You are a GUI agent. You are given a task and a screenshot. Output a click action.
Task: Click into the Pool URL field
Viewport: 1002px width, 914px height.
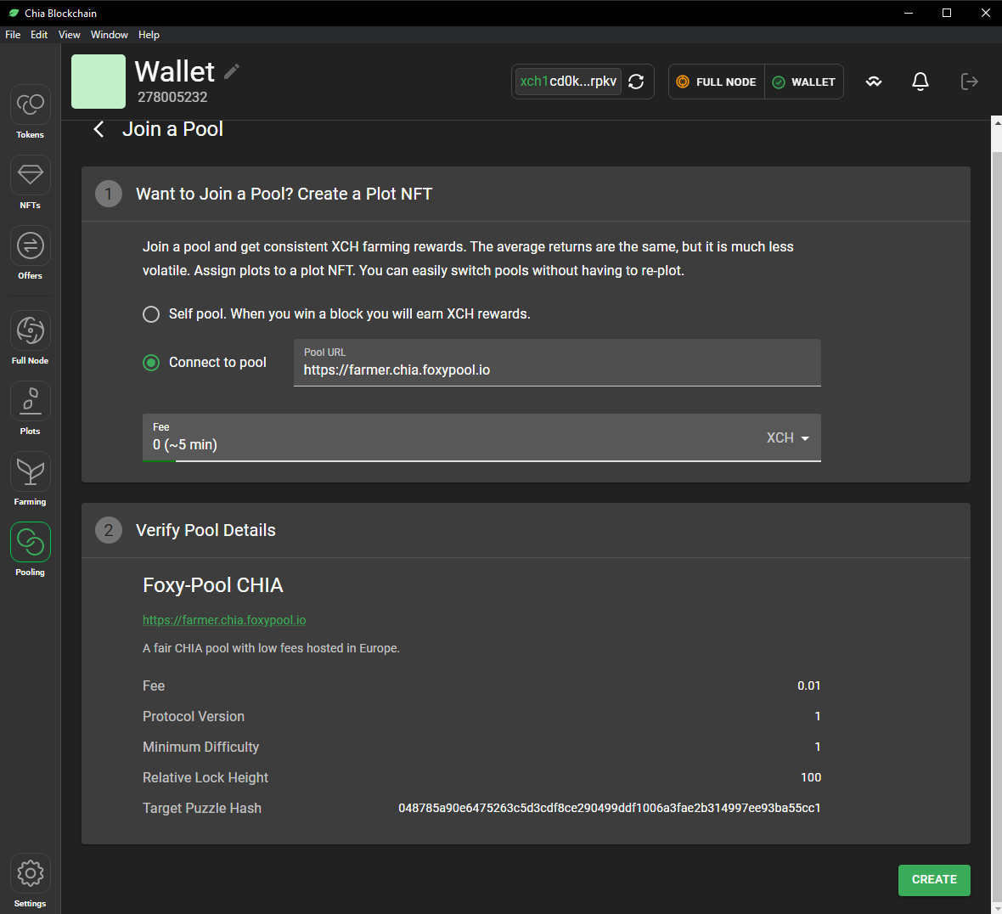pyautogui.click(x=556, y=370)
